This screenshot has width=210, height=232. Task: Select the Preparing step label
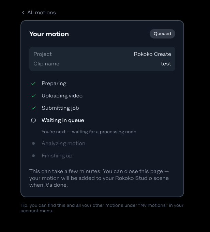[x=54, y=83]
